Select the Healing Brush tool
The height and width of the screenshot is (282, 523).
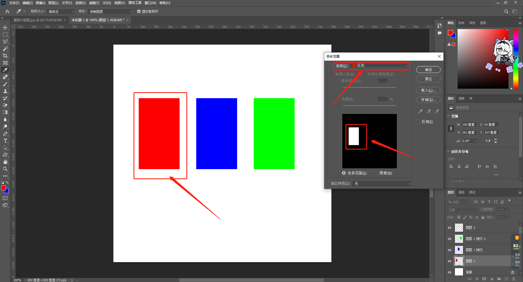point(5,77)
